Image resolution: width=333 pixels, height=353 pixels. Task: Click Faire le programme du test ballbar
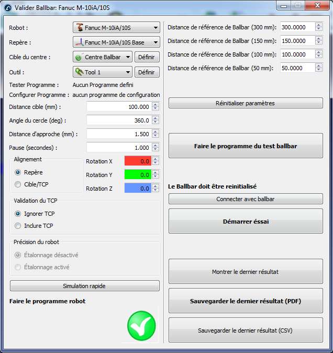[x=246, y=146]
